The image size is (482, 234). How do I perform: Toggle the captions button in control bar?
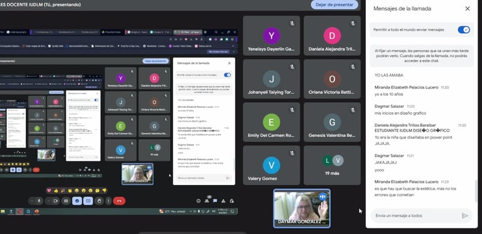click(66, 201)
